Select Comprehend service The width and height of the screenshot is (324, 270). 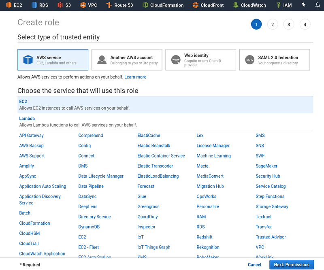coord(90,136)
